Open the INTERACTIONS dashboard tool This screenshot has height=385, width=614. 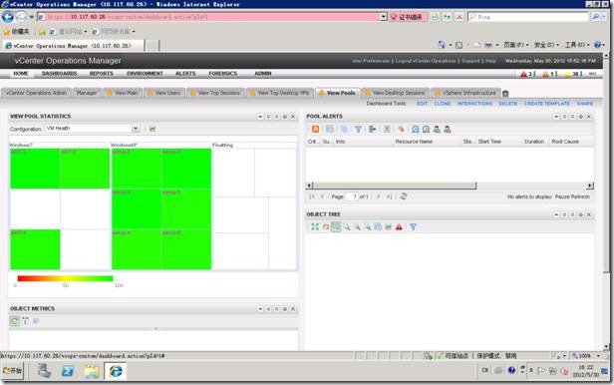tap(474, 104)
